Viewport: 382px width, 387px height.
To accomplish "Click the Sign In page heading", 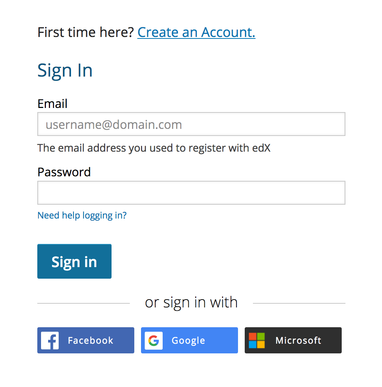I will click(x=65, y=71).
